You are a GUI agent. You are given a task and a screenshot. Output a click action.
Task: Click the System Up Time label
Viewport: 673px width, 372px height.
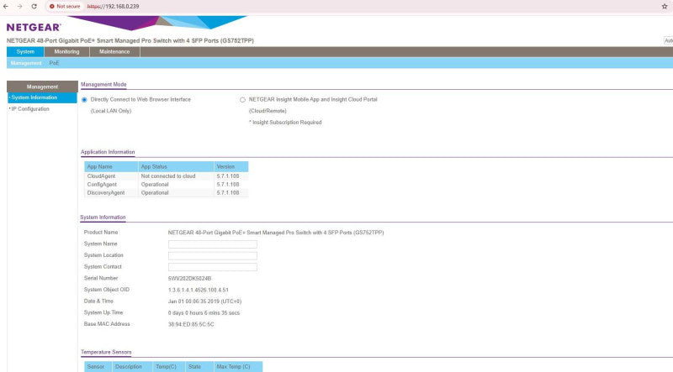(103, 312)
